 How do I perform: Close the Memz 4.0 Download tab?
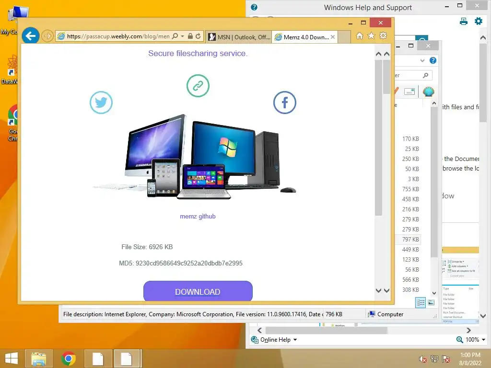click(333, 37)
